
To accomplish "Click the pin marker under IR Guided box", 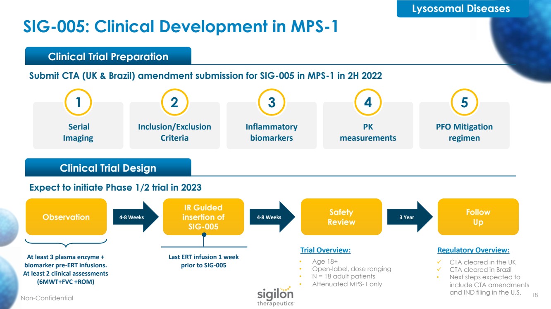I will tap(204, 235).
